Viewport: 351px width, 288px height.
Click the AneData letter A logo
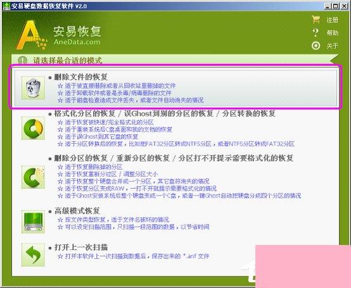tap(31, 35)
